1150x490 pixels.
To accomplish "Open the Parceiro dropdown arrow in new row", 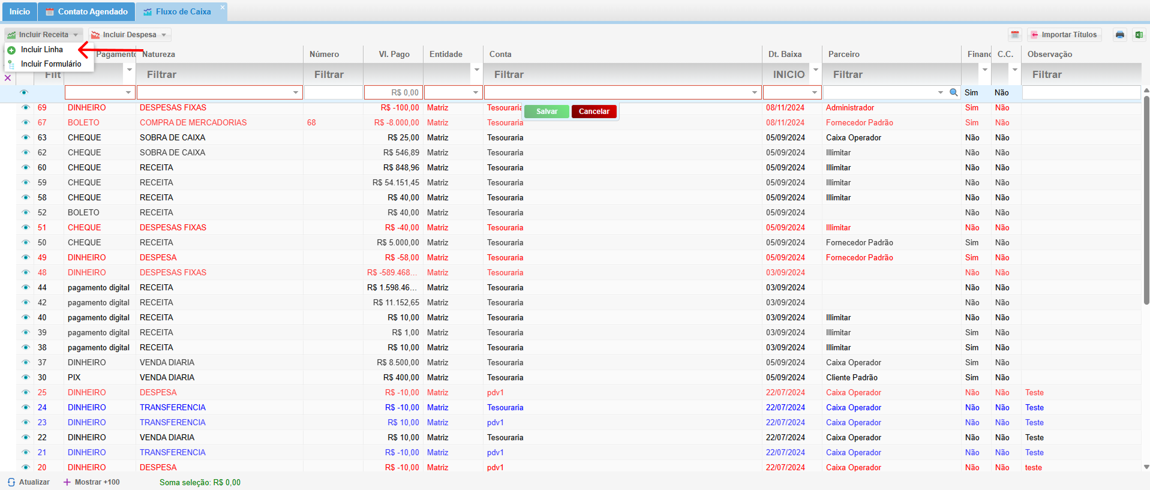I will (x=940, y=92).
